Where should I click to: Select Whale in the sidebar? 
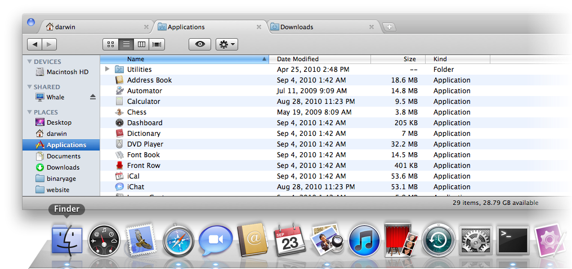(x=61, y=97)
